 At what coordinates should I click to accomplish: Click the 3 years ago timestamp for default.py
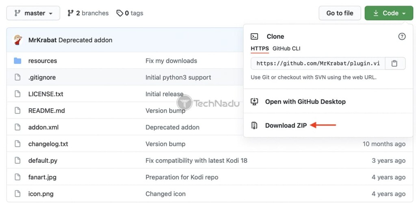point(388,160)
